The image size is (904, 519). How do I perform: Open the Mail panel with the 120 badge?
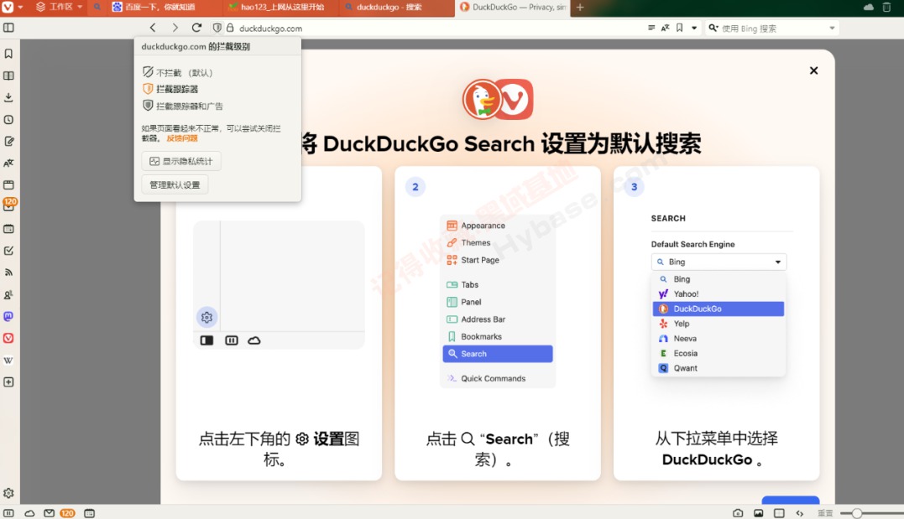pos(10,205)
